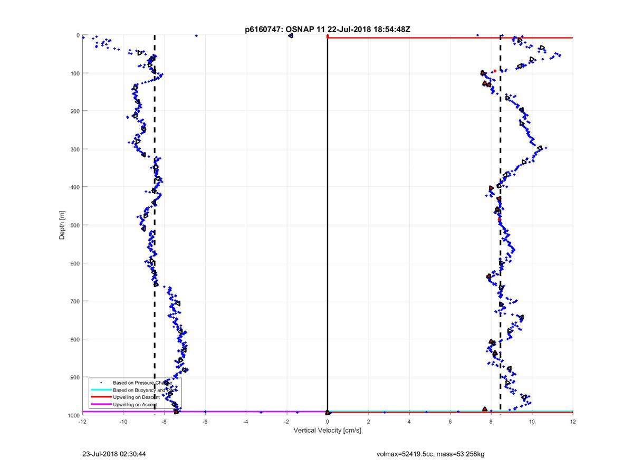Click depth axis tick label '200'
The width and height of the screenshot is (633, 467).
pyautogui.click(x=75, y=111)
